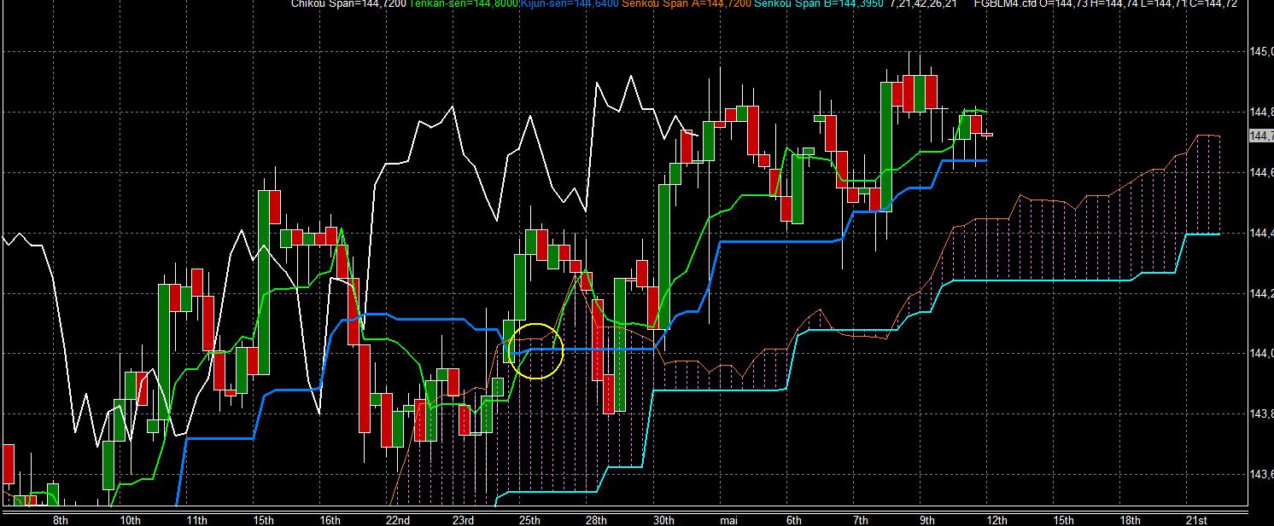Image resolution: width=1274 pixels, height=526 pixels.
Task: Click the 145,0 price axis label
Action: 1261,52
